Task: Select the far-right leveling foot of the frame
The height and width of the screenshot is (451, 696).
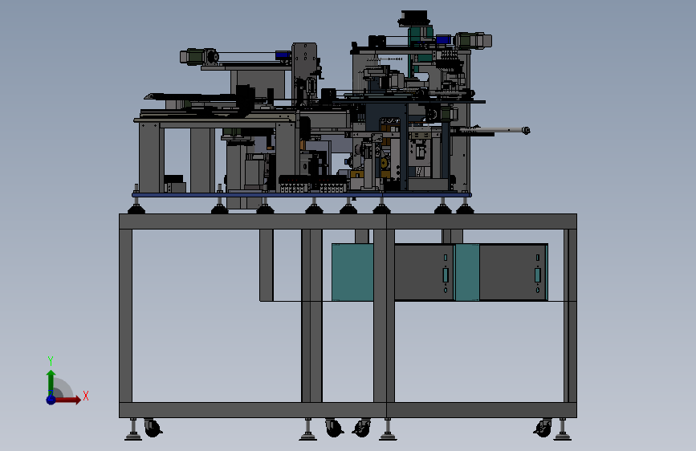Action: [x=563, y=429]
